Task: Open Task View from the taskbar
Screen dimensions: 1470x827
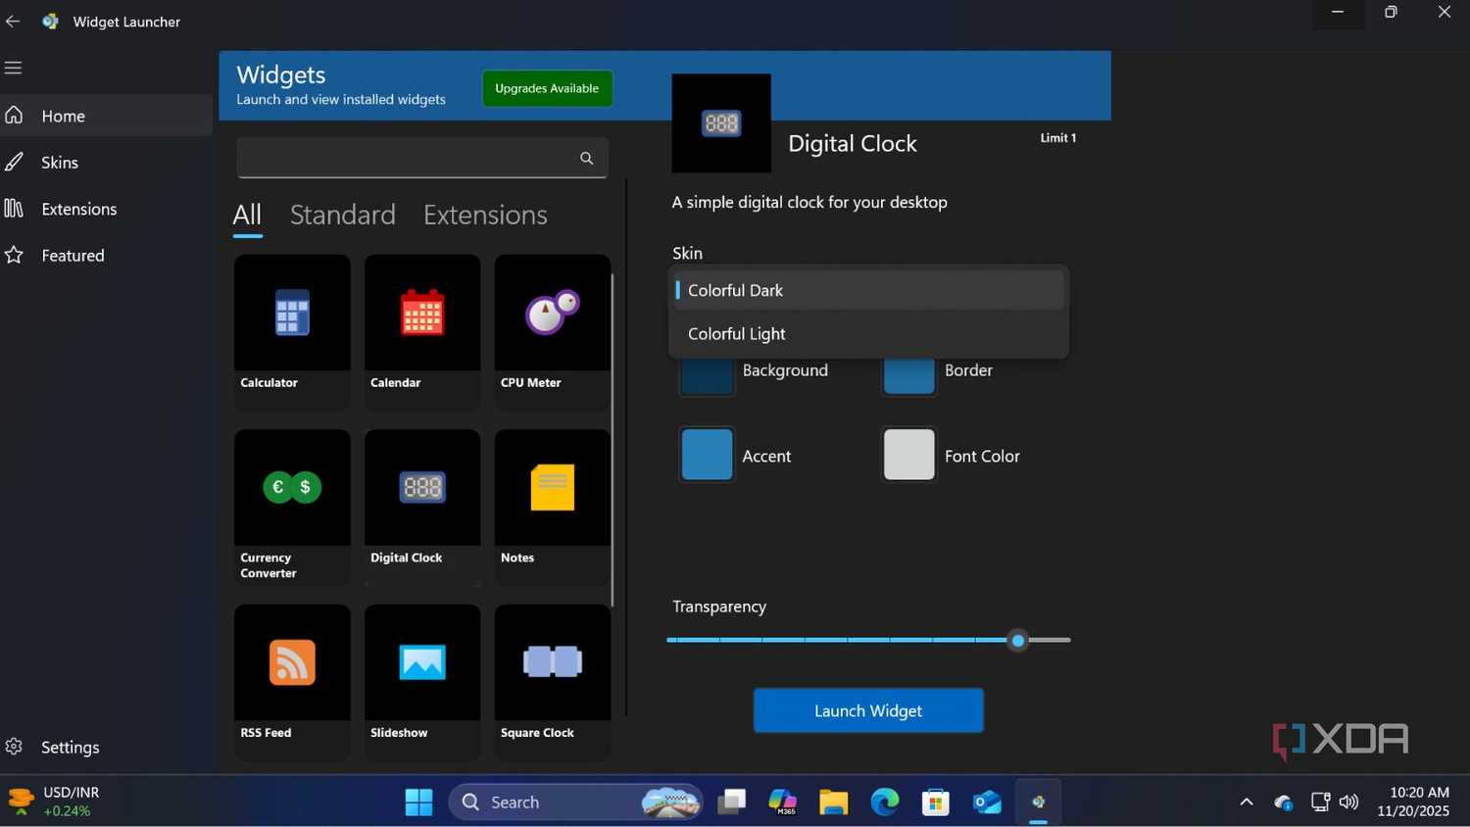Action: coord(732,802)
